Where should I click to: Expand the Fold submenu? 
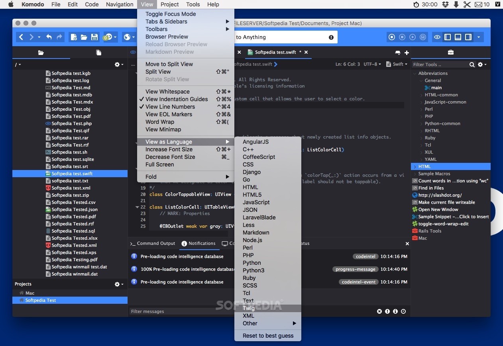coord(186,177)
